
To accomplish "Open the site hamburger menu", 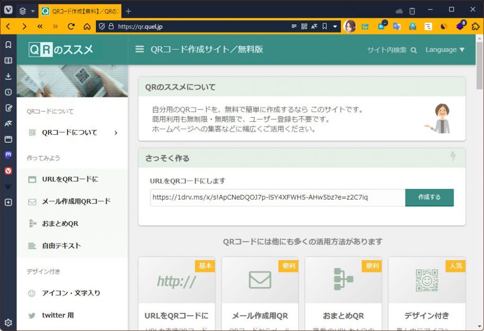I will (139, 49).
